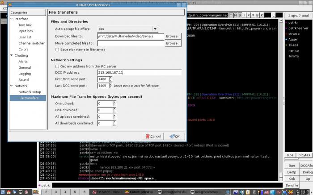Collapse the Chatting category
Screen dimensions: 313x195
[x=12, y=55]
